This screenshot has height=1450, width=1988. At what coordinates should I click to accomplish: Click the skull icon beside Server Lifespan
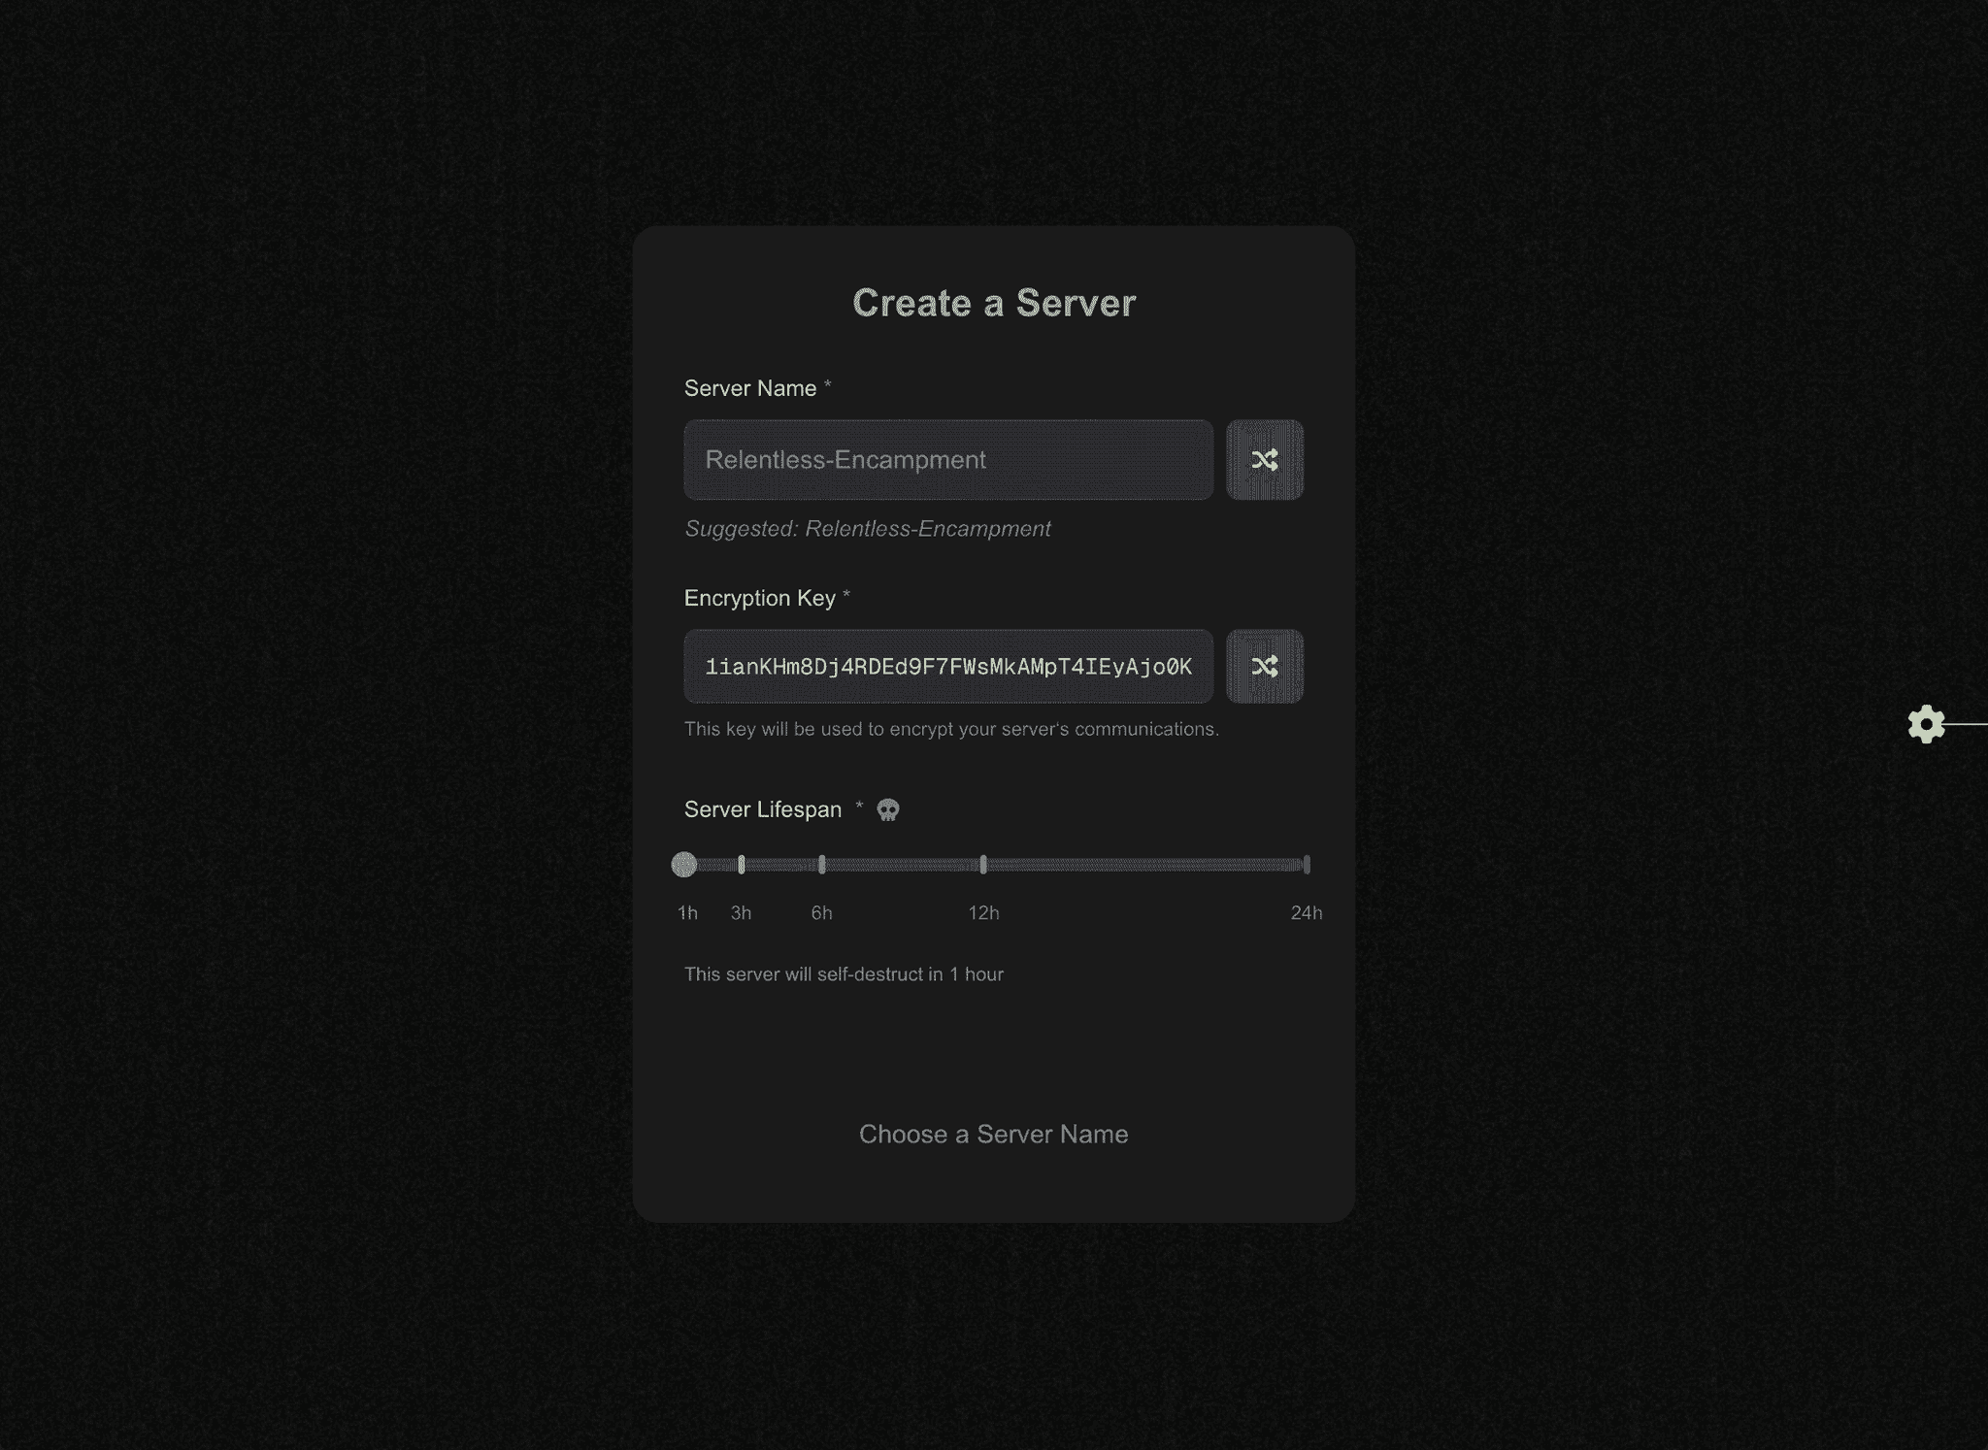pos(886,808)
